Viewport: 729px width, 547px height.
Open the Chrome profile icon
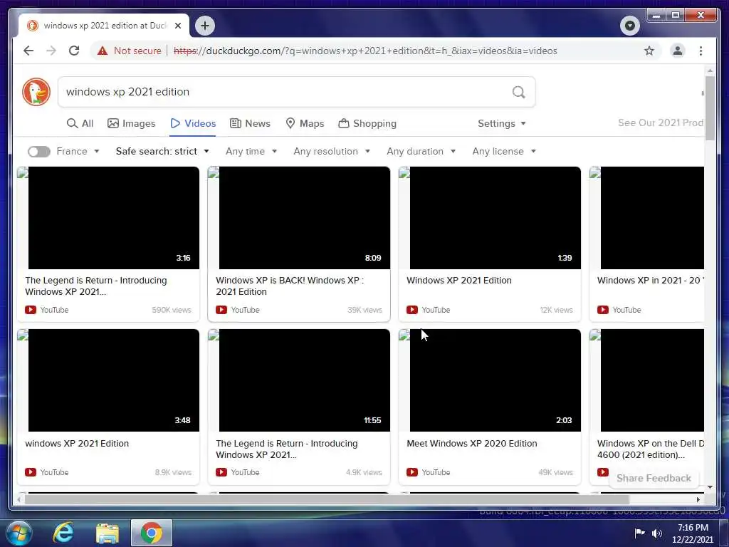pos(678,51)
